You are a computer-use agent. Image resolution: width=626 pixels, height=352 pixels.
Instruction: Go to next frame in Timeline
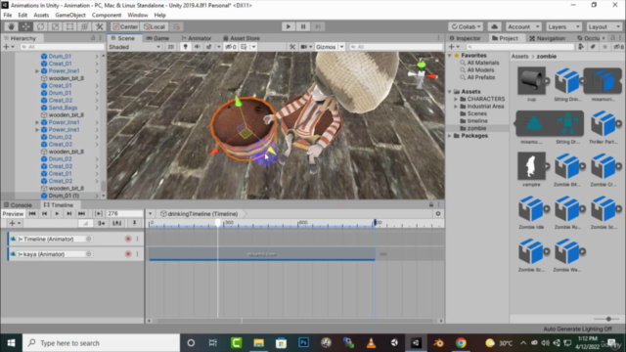pyautogui.click(x=69, y=214)
